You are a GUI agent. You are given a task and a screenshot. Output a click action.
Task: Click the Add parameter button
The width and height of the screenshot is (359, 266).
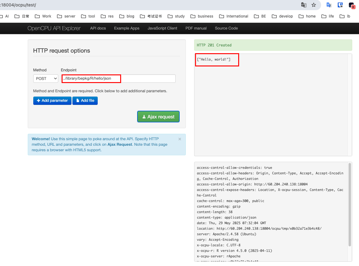click(x=52, y=101)
